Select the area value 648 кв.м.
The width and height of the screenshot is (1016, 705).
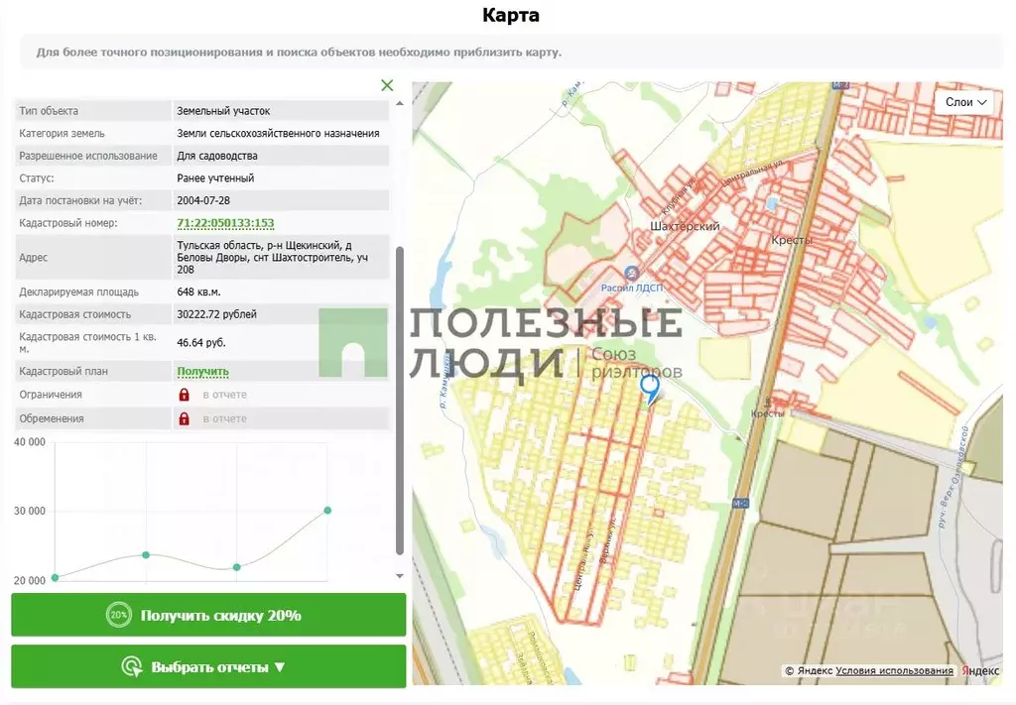click(x=198, y=292)
